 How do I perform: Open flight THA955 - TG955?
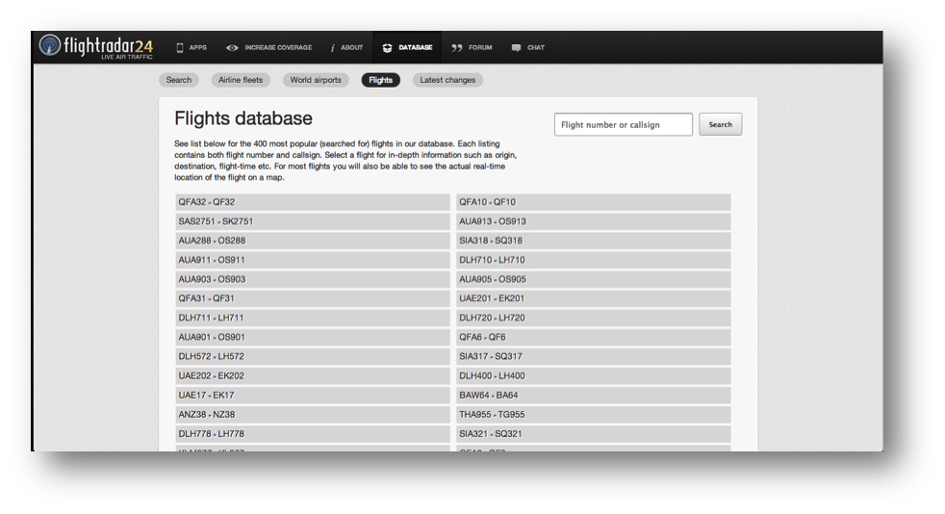pos(594,415)
